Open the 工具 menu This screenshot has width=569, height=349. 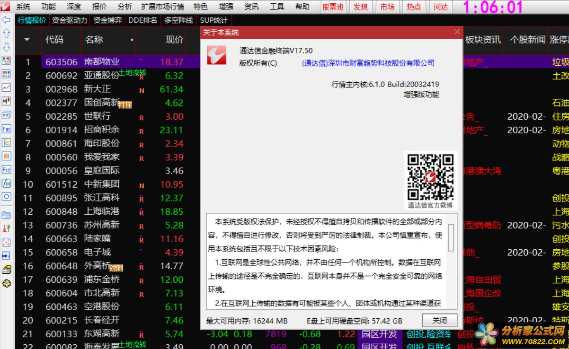coord(277,7)
